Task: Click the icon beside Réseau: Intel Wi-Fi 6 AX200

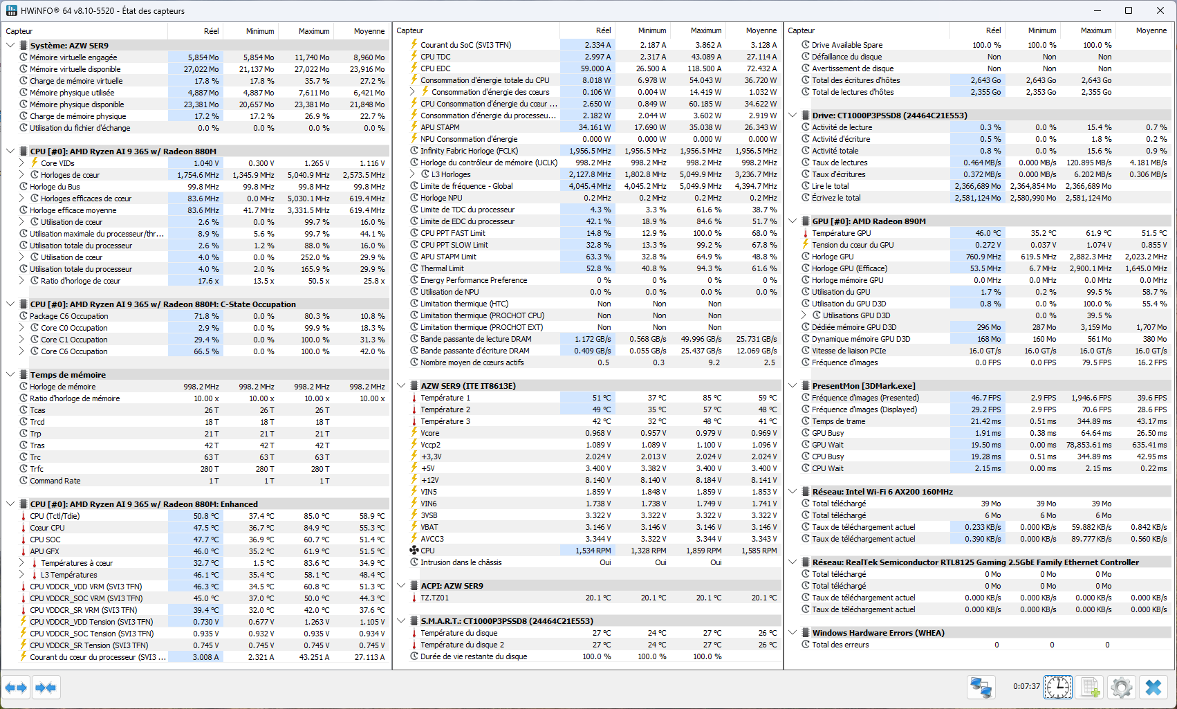Action: 806,492
